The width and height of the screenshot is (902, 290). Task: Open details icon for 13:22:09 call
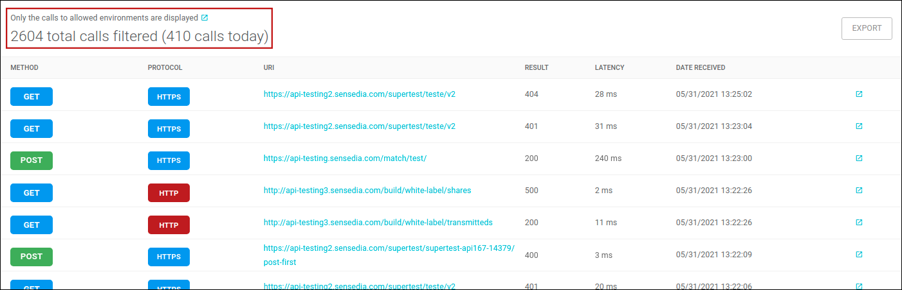[859, 255]
